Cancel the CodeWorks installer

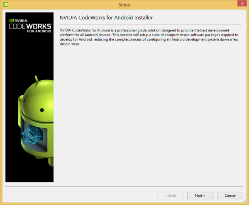point(230,195)
